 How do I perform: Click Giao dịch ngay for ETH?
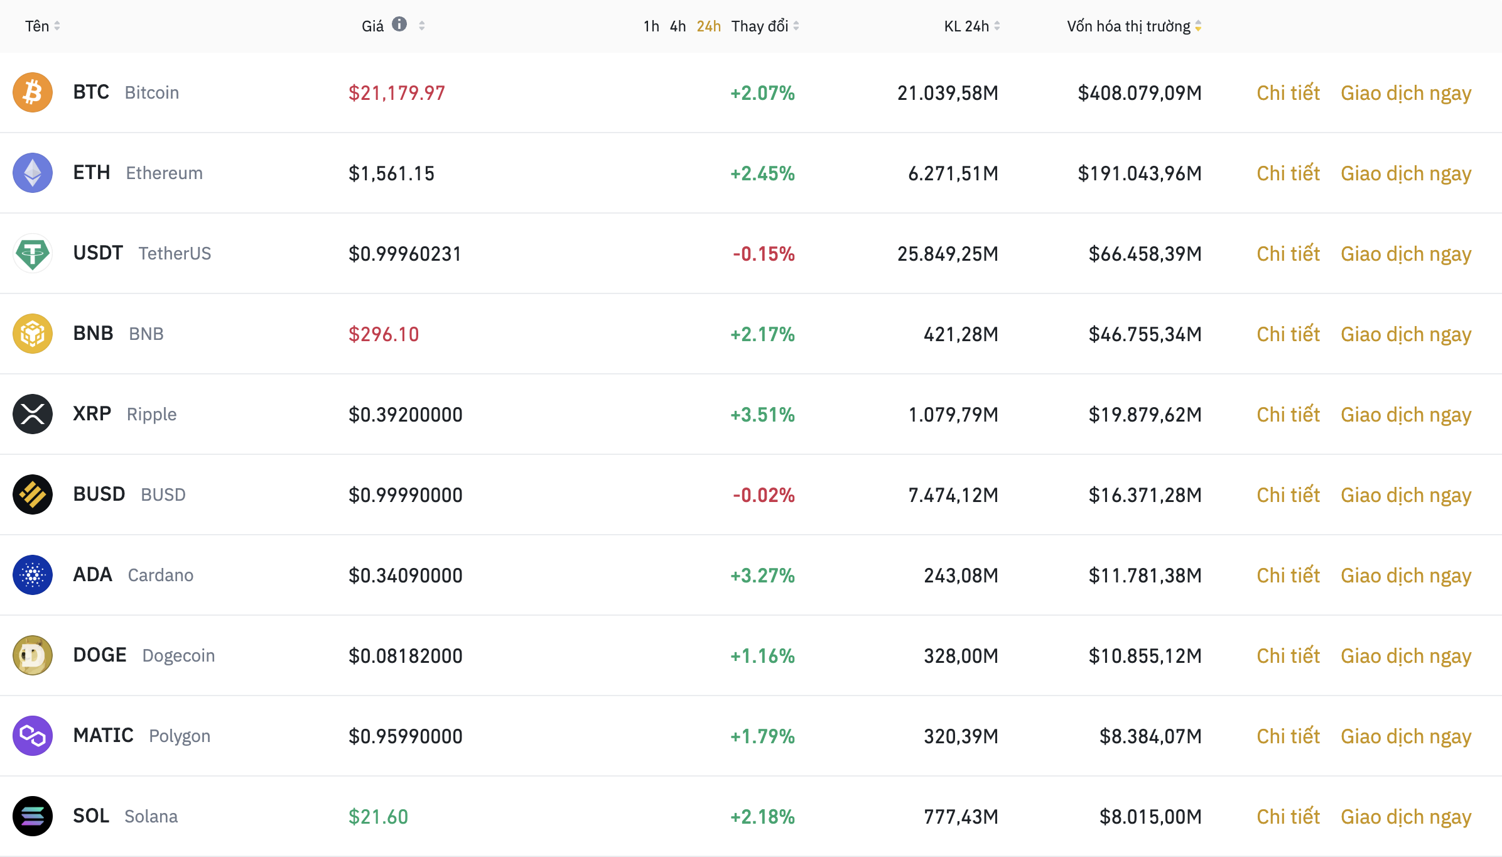1406,175
